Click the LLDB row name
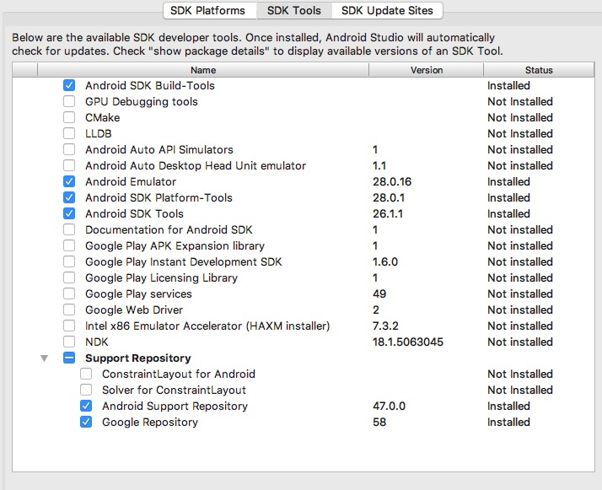The width and height of the screenshot is (602, 490). click(x=99, y=133)
